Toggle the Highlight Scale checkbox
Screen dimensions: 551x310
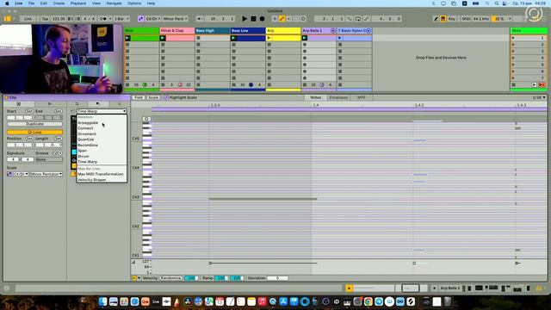coord(166,97)
